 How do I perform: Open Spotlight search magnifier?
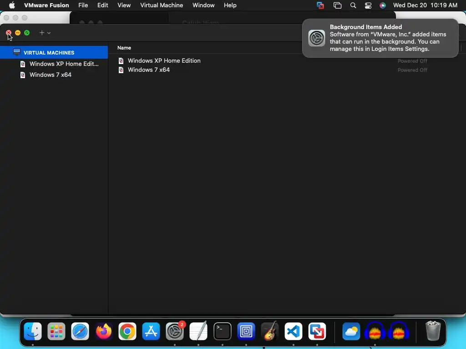point(353,5)
